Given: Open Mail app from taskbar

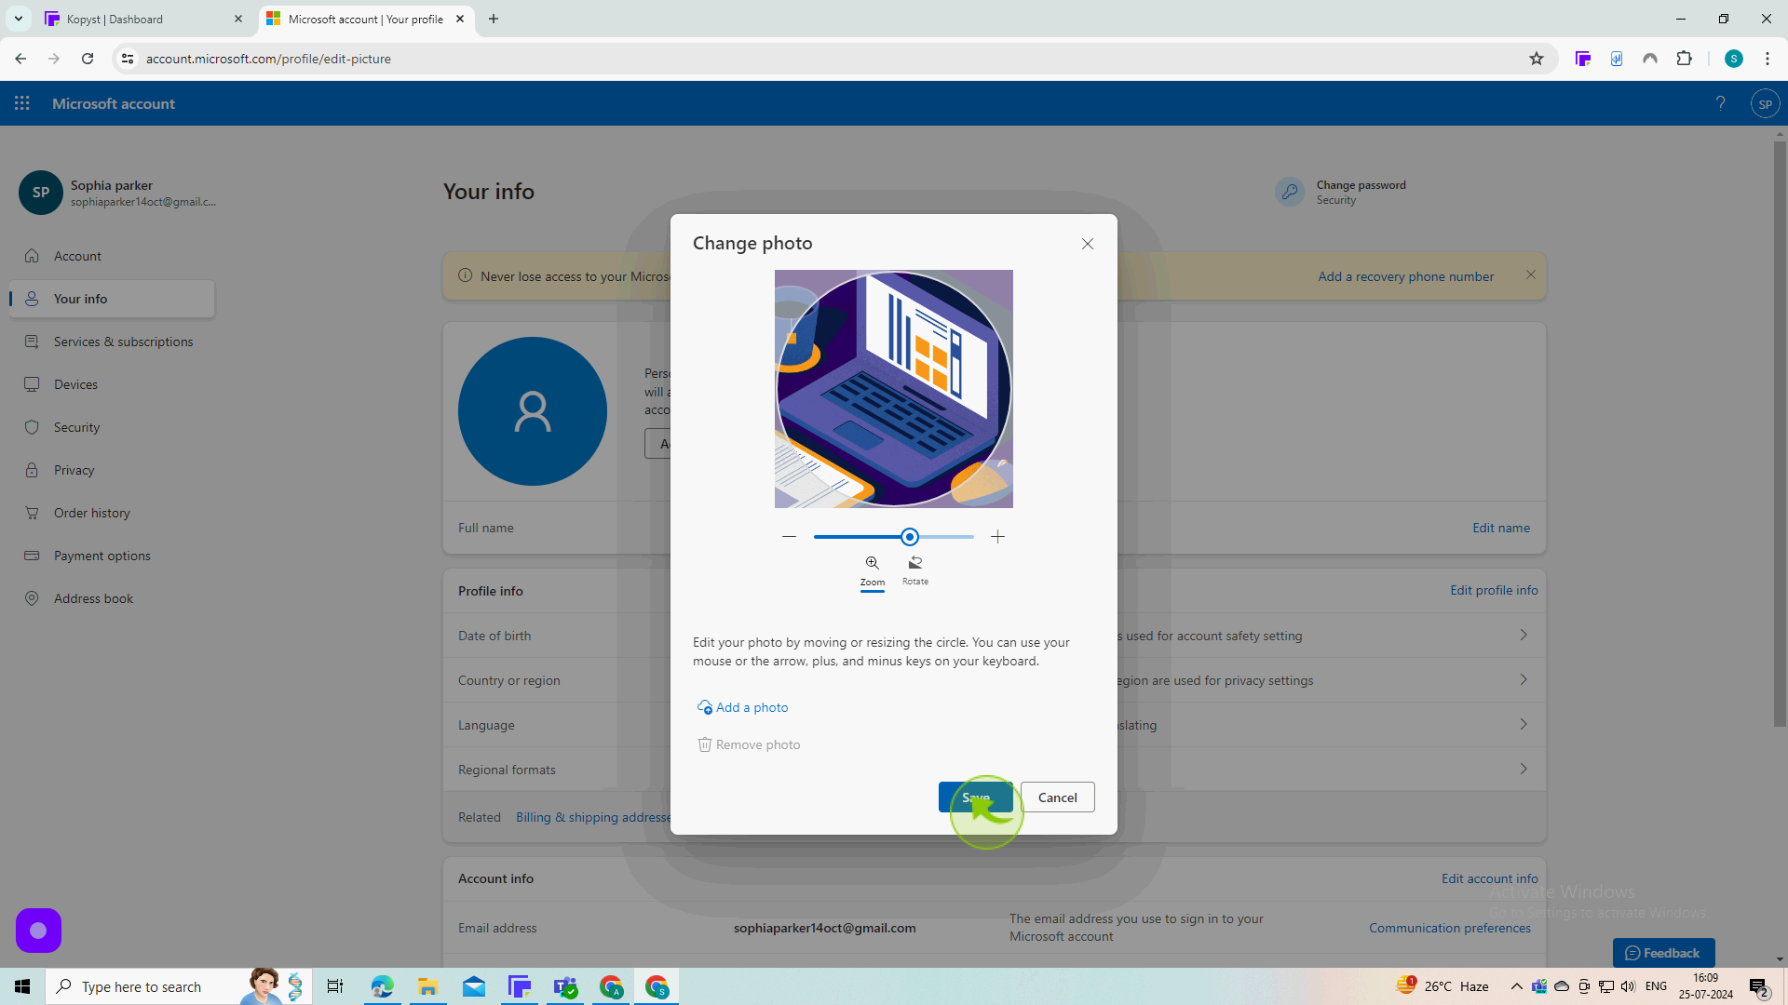Looking at the screenshot, I should pyautogui.click(x=474, y=986).
